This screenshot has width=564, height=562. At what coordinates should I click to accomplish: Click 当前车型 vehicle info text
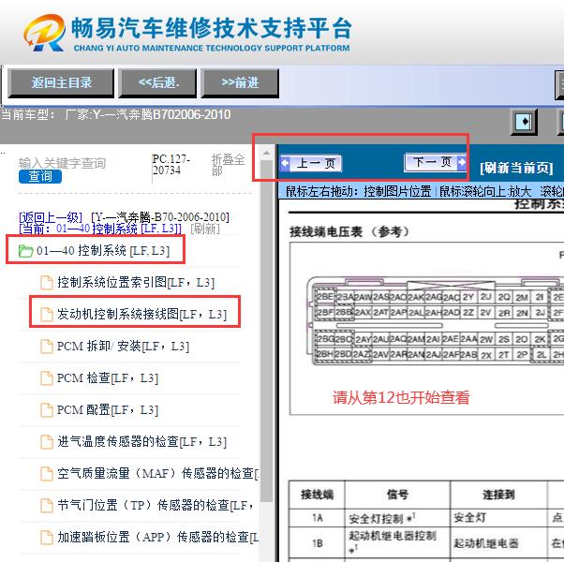point(116,114)
